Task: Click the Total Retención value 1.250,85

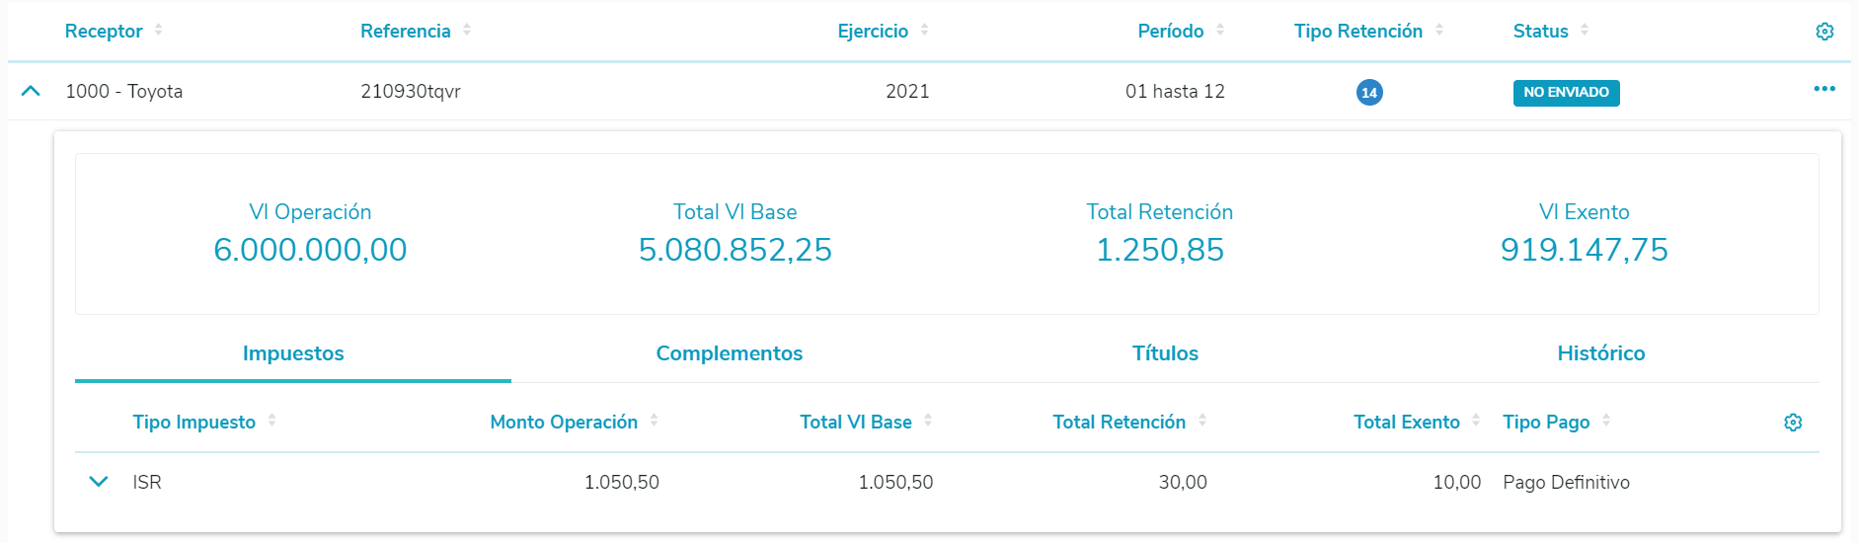Action: coord(1159,250)
